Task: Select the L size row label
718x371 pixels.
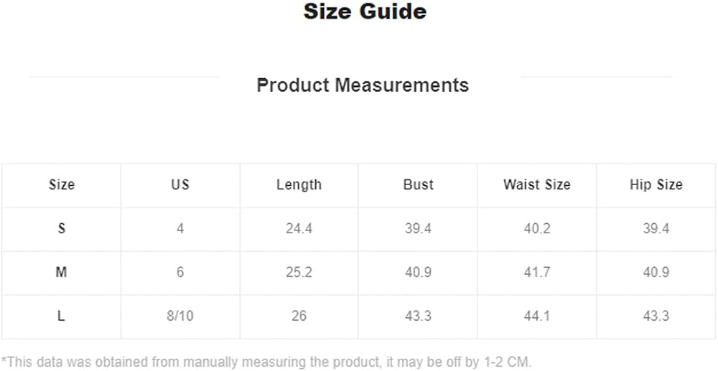Action: coord(61,316)
